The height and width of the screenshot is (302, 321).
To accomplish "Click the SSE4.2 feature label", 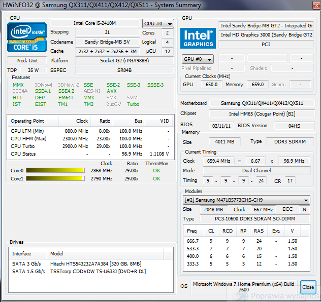I will click(67, 91).
